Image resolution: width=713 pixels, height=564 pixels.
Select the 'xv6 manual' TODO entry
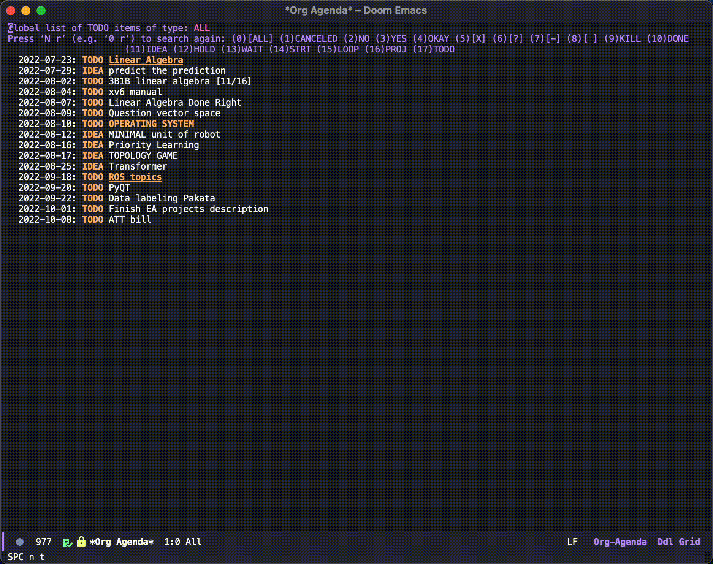(135, 92)
